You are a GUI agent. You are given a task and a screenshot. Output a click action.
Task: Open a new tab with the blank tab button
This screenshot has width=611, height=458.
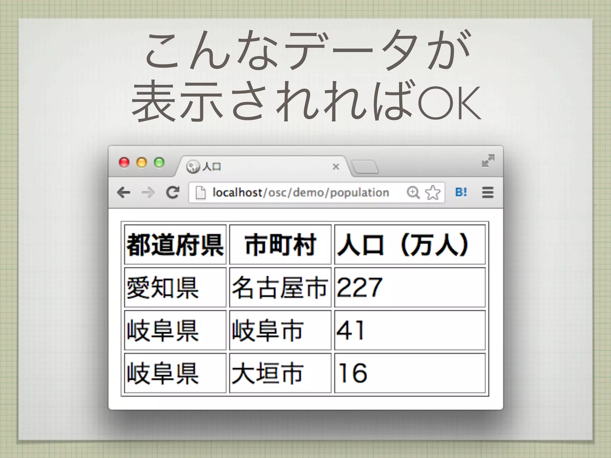(365, 167)
